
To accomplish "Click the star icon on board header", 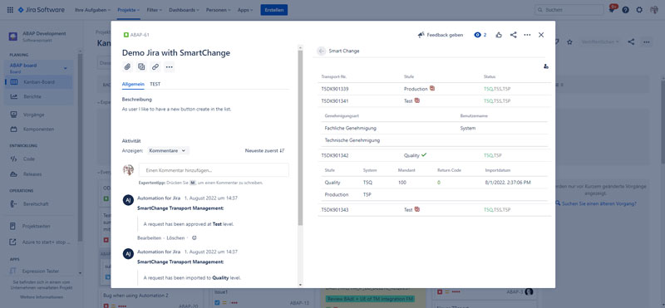I will pos(569,42).
